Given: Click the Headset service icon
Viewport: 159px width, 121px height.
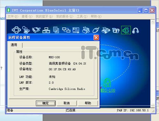Looking at the screenshot, I should tap(135, 30).
